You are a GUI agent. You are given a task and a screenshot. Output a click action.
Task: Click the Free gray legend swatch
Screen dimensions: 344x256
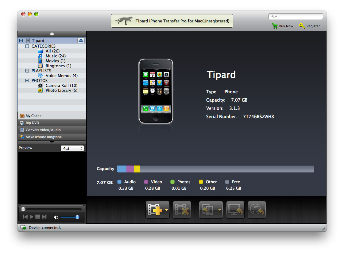(227, 182)
